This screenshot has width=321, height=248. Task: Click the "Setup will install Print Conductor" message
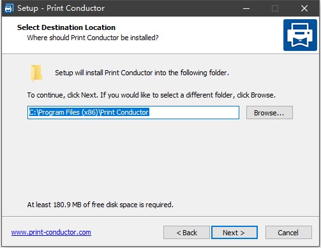[x=142, y=73]
